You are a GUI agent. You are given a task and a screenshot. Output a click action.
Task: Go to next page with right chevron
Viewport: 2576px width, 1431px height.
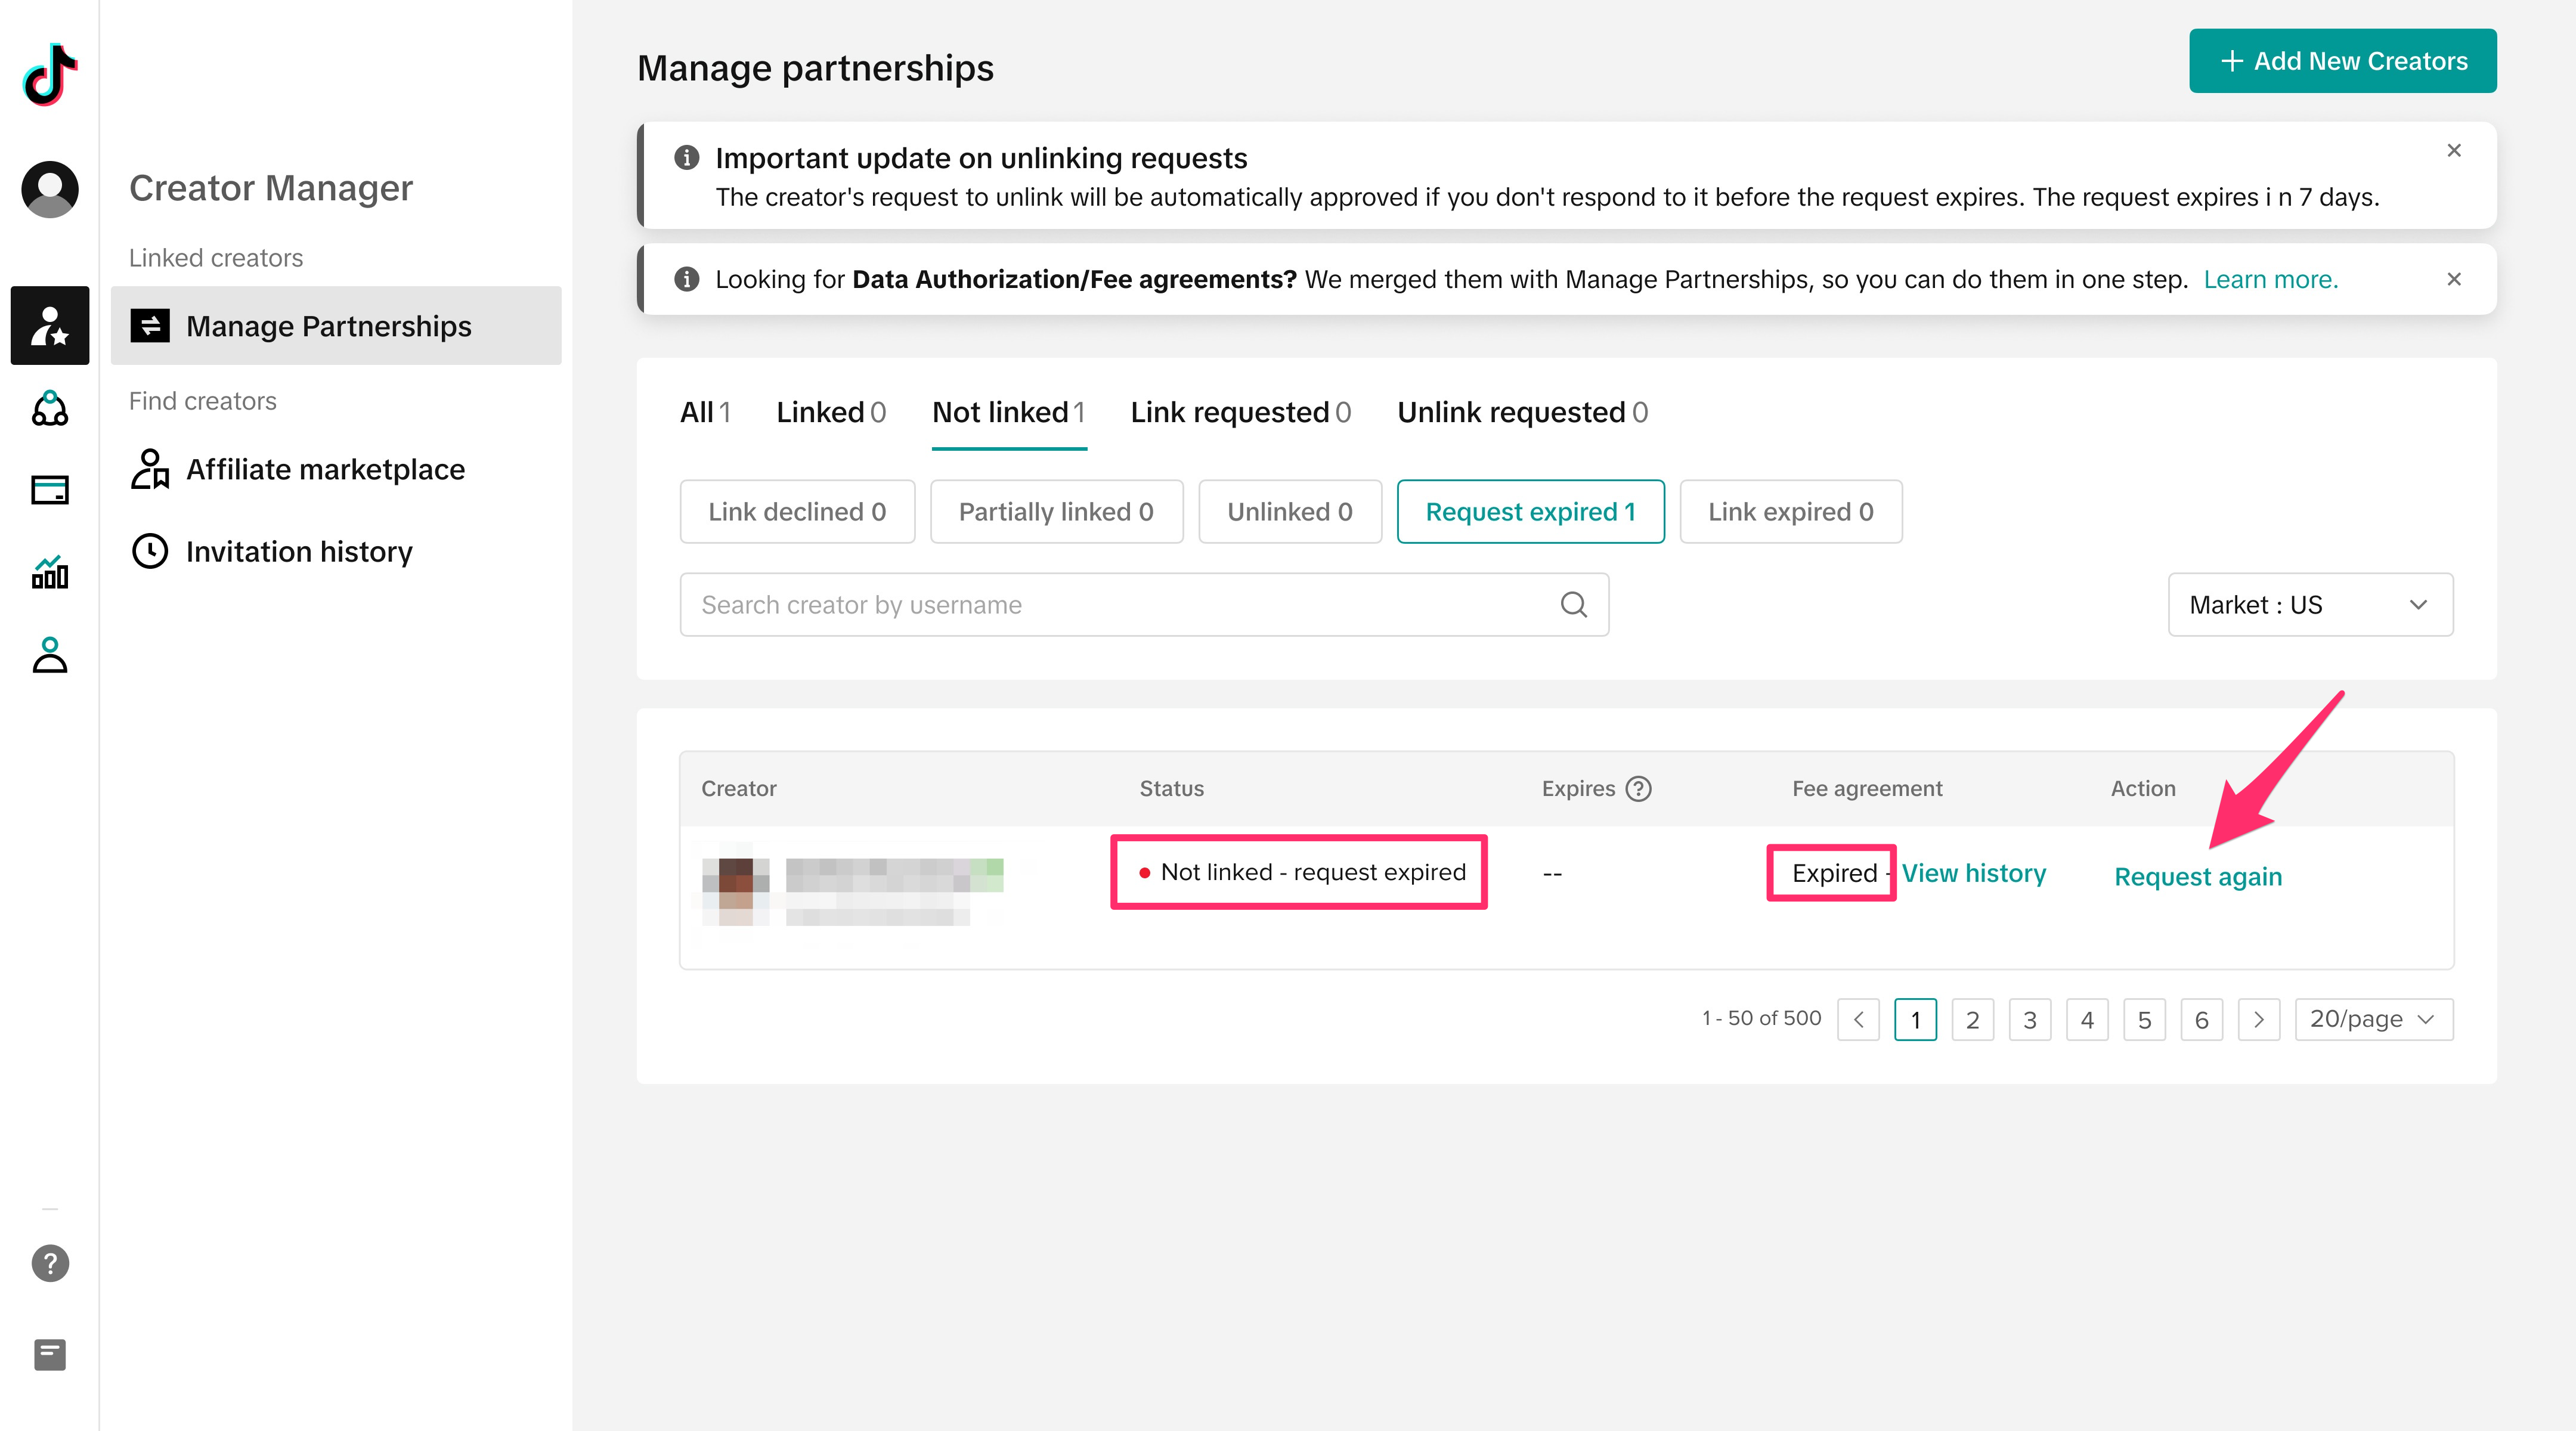coord(2258,1019)
